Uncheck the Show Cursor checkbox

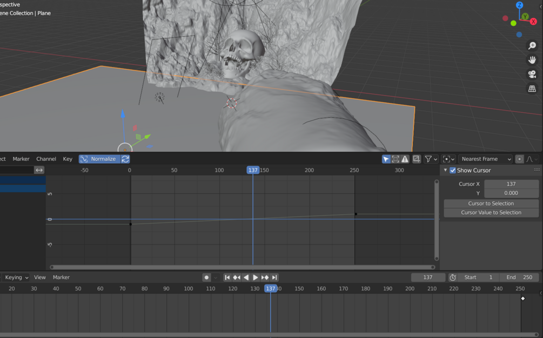pos(453,170)
